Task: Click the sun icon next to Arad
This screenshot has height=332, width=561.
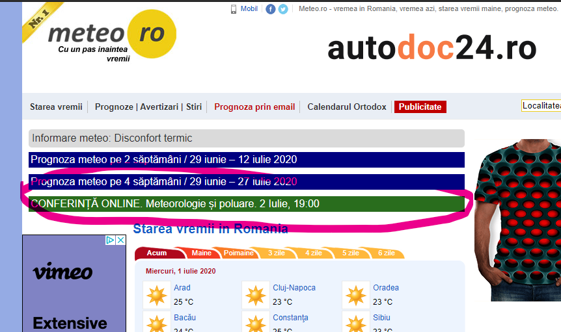Action: [x=157, y=295]
